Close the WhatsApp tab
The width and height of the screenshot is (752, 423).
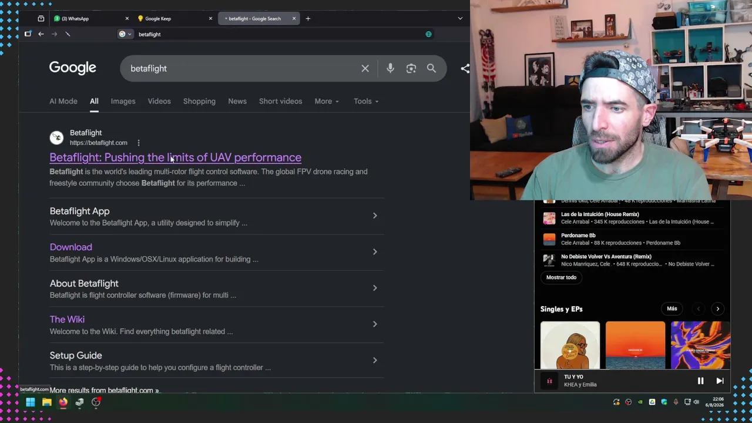[x=127, y=19]
